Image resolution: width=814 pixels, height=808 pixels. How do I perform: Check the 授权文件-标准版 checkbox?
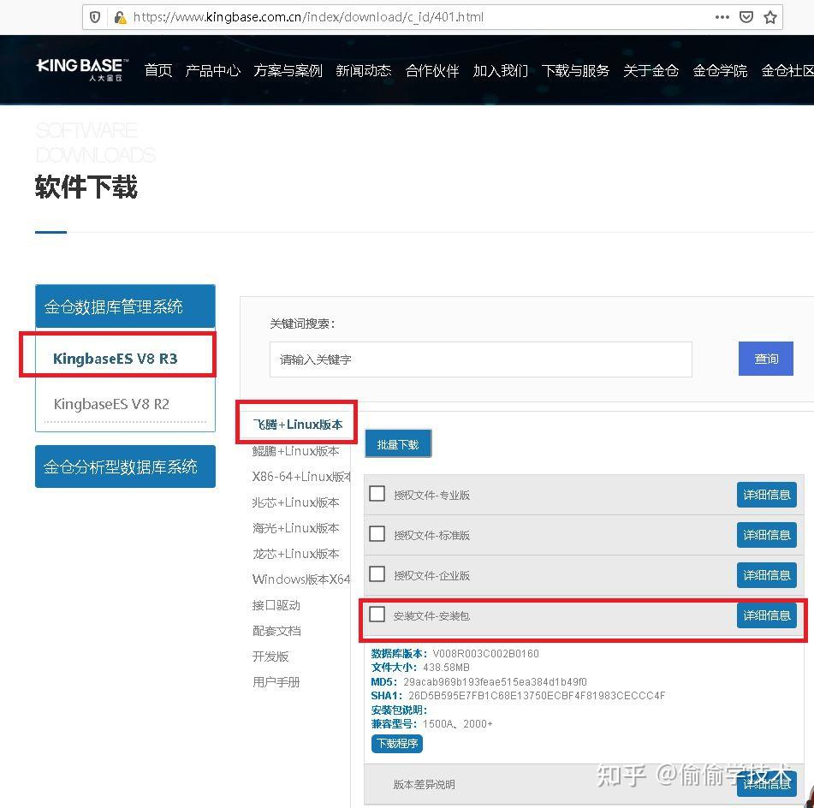click(377, 533)
